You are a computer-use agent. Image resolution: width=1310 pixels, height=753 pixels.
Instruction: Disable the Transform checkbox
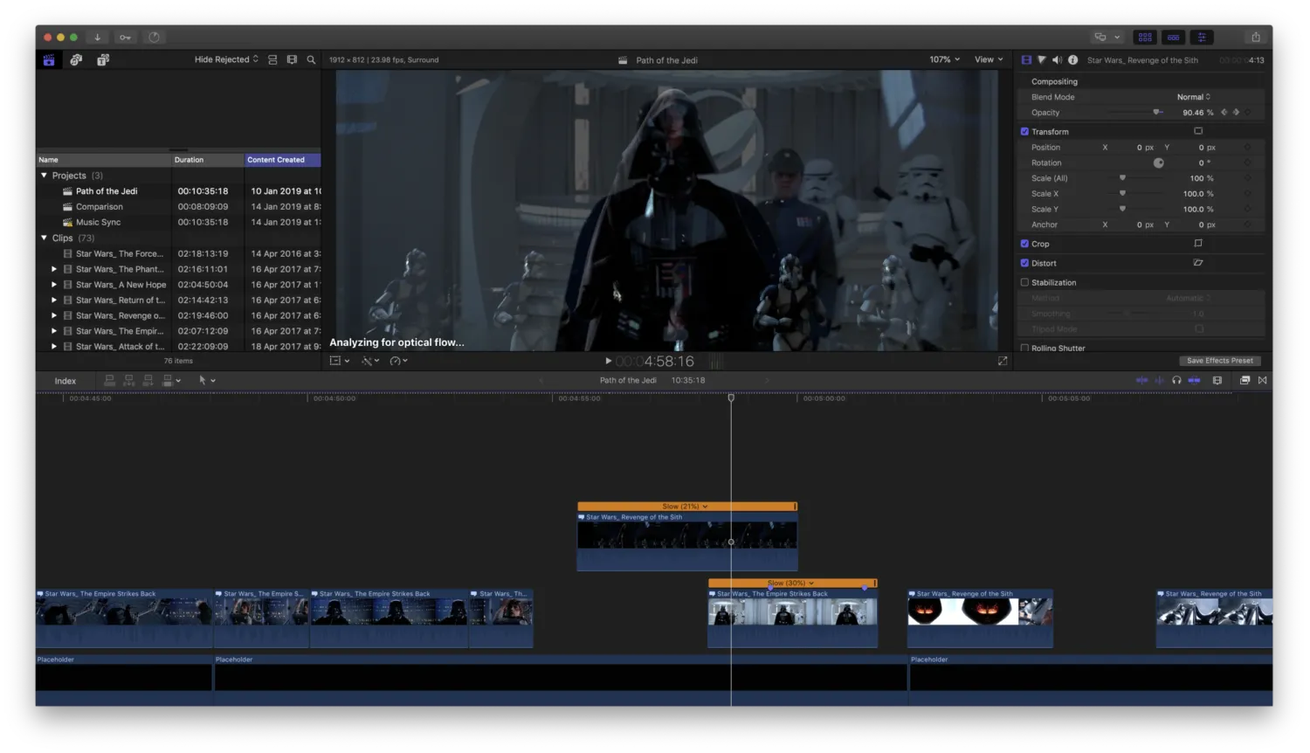click(x=1024, y=131)
